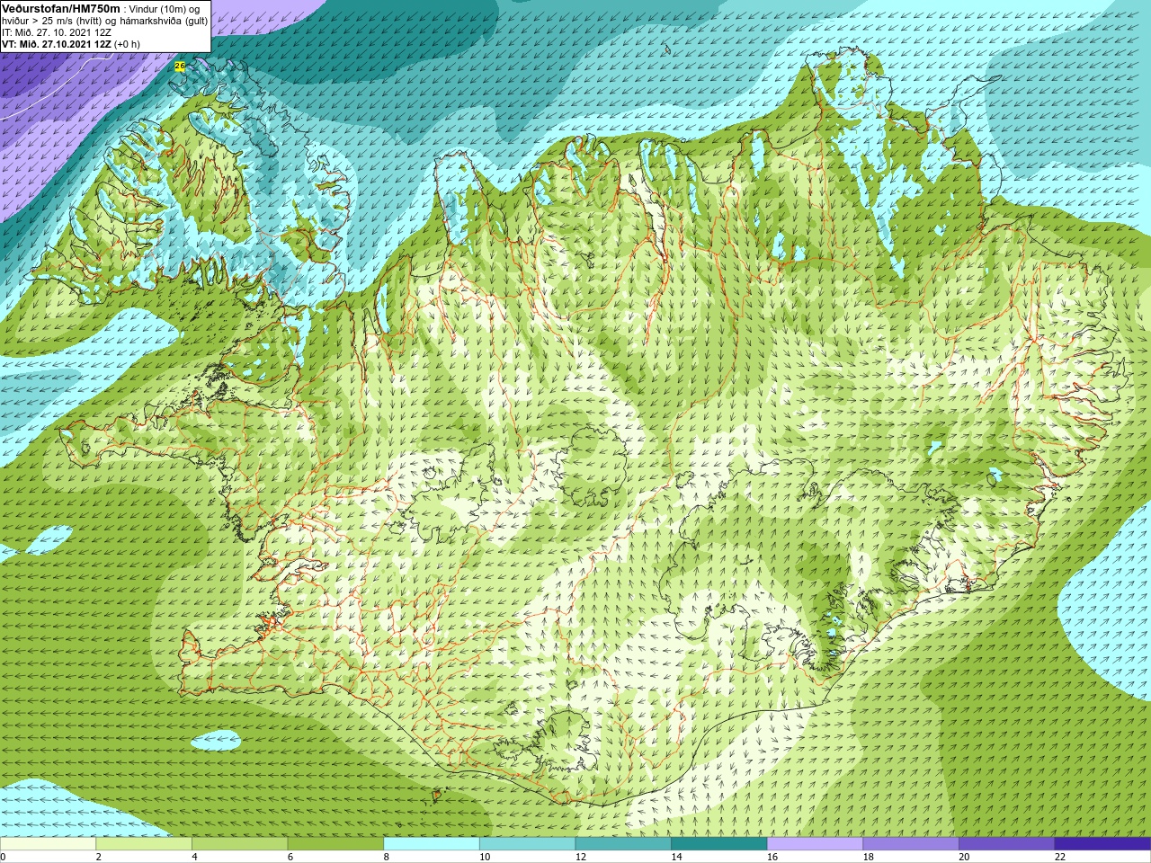The image size is (1151, 863).
Task: Click the medium green 4–6 m/s legend swatch
Action: point(239,844)
